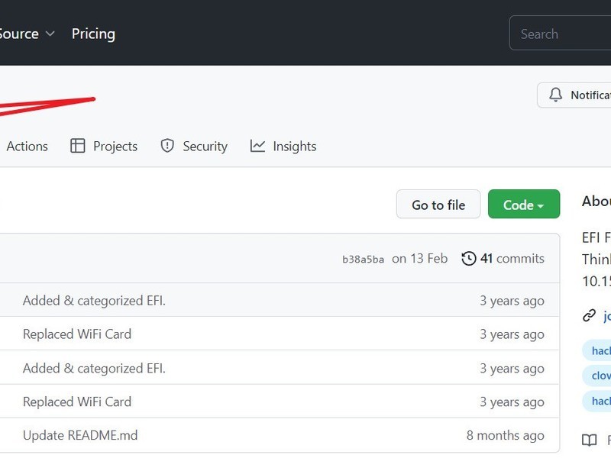Open the 41 commits history link
611x458 pixels.
[x=503, y=259]
